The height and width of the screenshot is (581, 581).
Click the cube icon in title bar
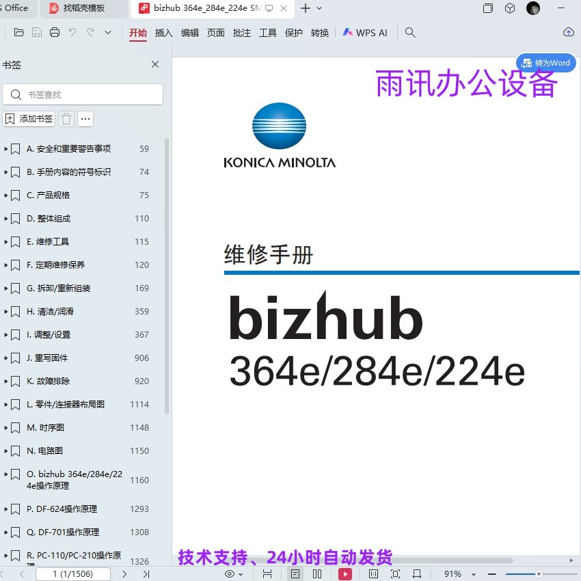pyautogui.click(x=510, y=8)
